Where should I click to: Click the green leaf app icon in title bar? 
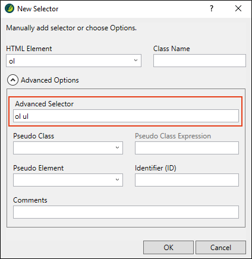10,9
